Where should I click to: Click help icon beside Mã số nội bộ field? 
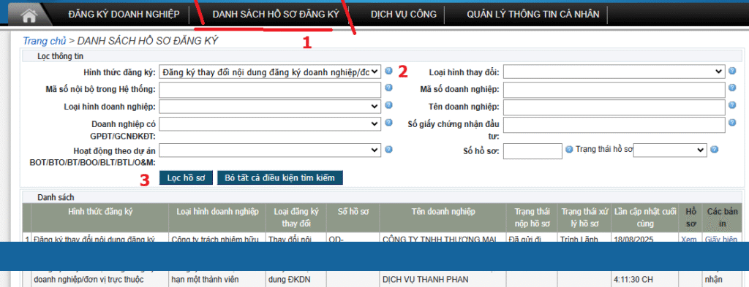pos(389,88)
